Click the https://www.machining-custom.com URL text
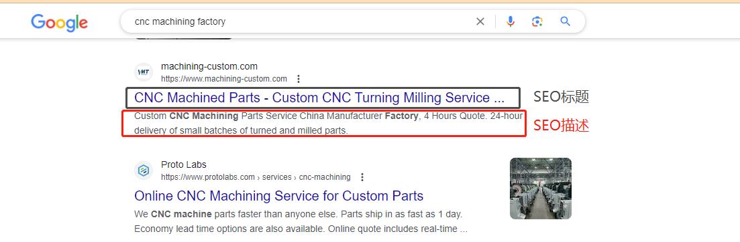The width and height of the screenshot is (740, 242). point(223,79)
